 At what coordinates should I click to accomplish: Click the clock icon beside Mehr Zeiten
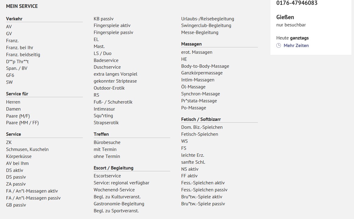pos(279,46)
